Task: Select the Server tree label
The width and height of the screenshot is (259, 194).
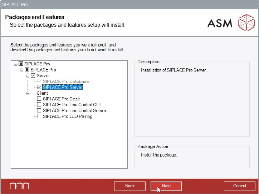Action: 43,75
